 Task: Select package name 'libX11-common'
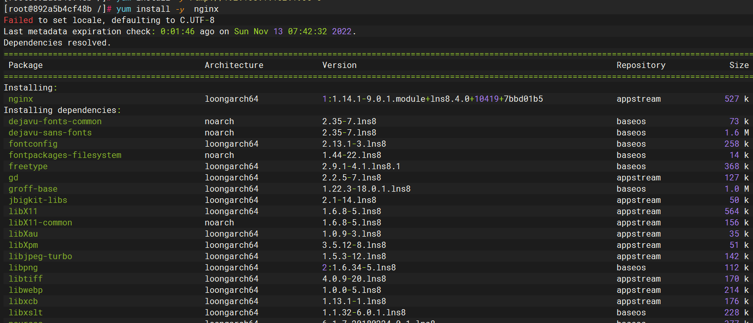tap(40, 222)
